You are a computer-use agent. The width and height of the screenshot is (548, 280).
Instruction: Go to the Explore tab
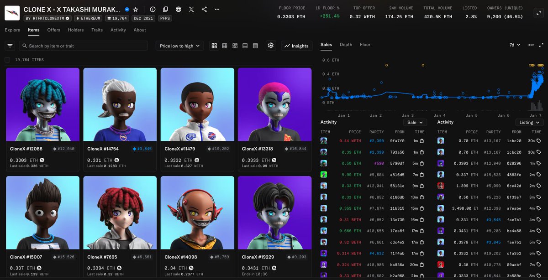click(12, 30)
